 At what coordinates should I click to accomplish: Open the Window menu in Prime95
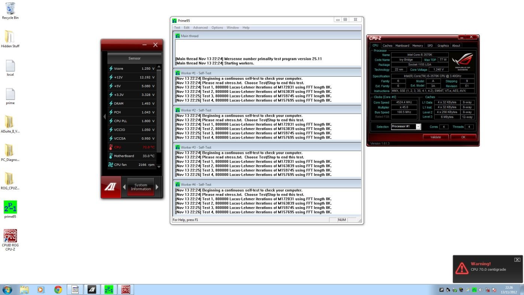tap(233, 27)
